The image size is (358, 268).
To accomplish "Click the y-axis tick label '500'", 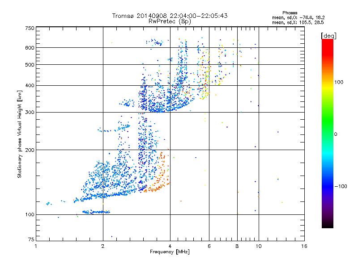I will tap(30, 65).
